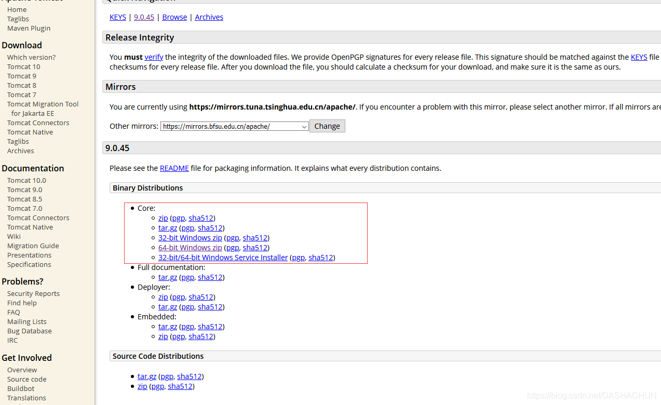
Task: Open the Browse link
Action: tap(174, 17)
